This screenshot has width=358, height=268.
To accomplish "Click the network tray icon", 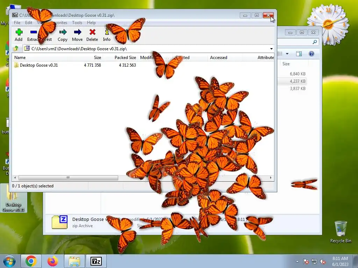I will [x=314, y=261].
